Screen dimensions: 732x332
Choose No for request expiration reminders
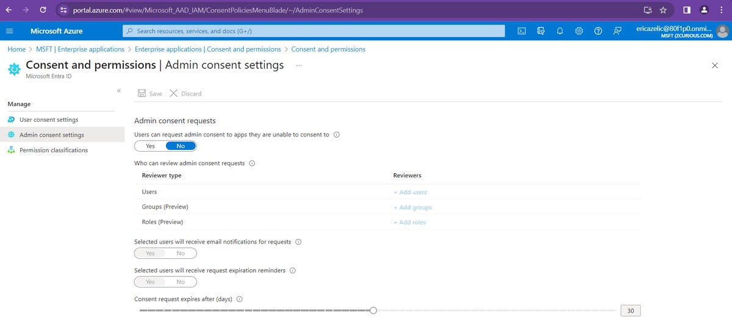[181, 282]
